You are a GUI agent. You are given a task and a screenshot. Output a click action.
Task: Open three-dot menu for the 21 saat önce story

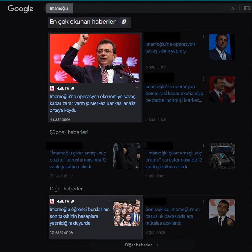click(108, 146)
